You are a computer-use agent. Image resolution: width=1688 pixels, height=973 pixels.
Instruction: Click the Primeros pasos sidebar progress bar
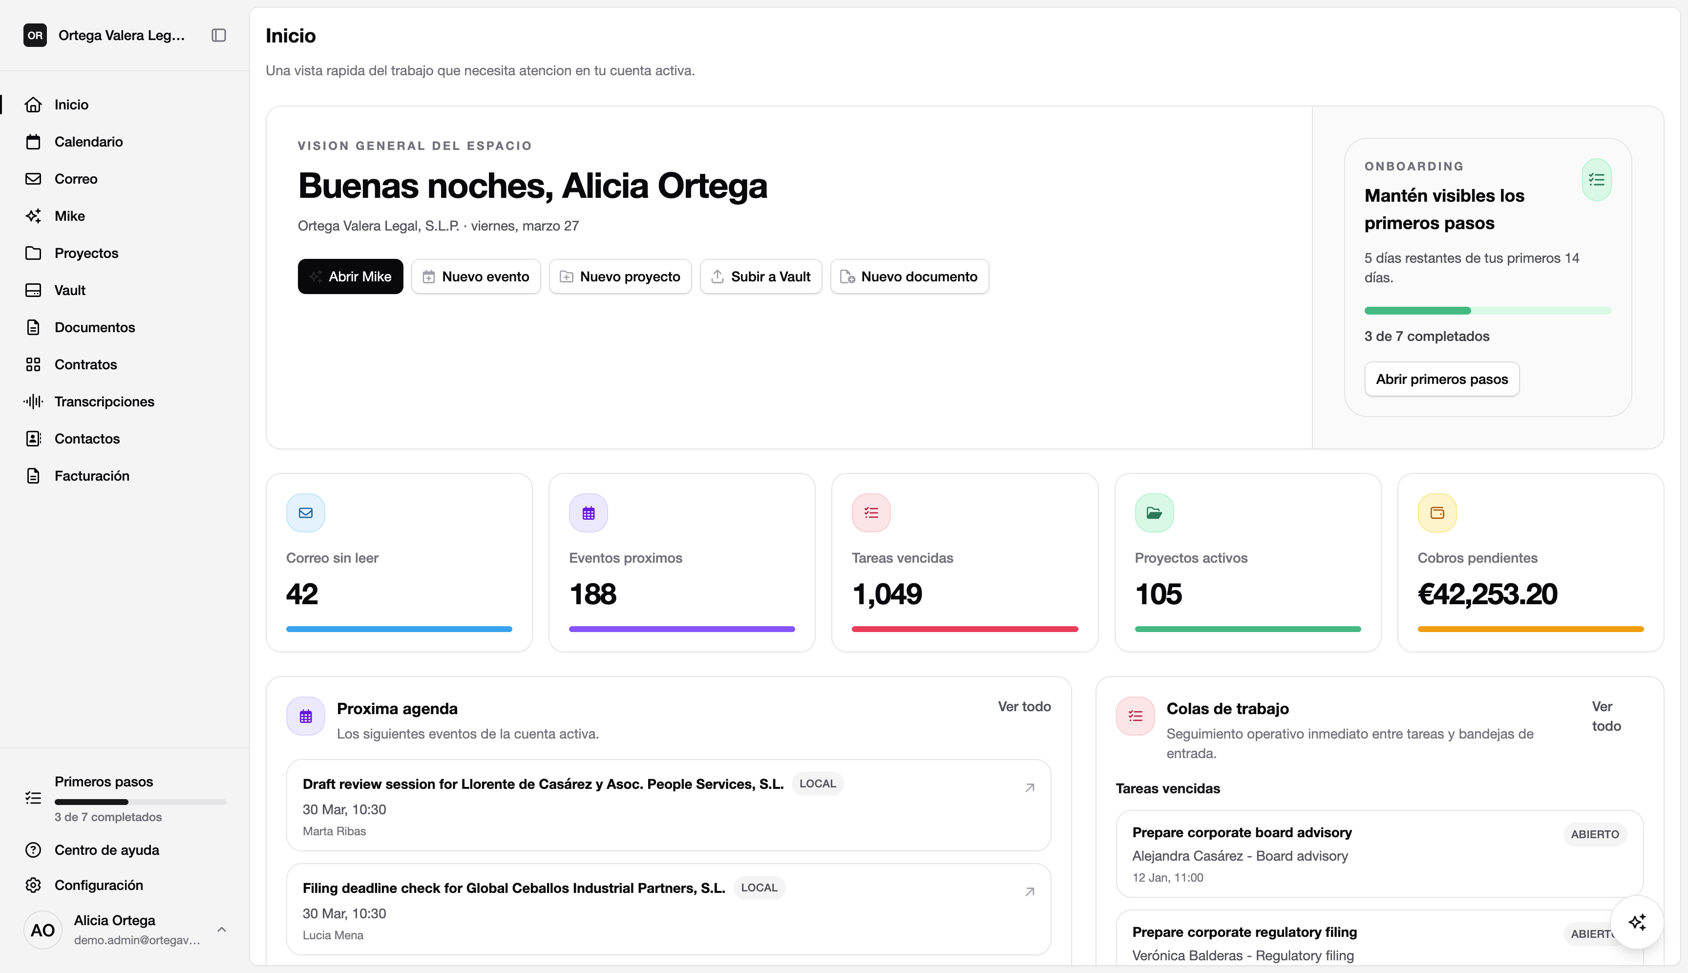point(140,802)
